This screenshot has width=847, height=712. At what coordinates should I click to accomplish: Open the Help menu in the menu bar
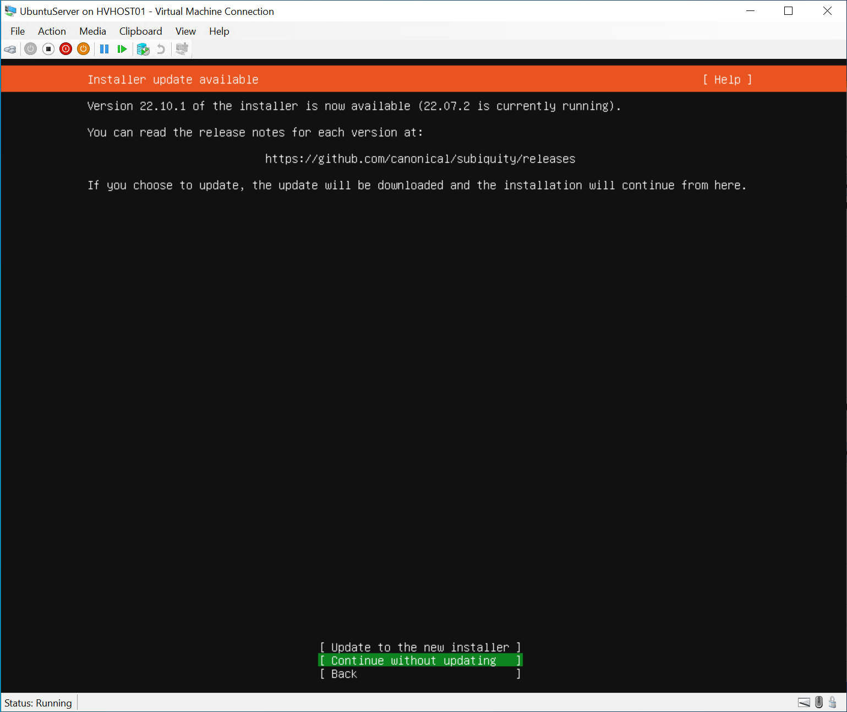pyautogui.click(x=219, y=31)
